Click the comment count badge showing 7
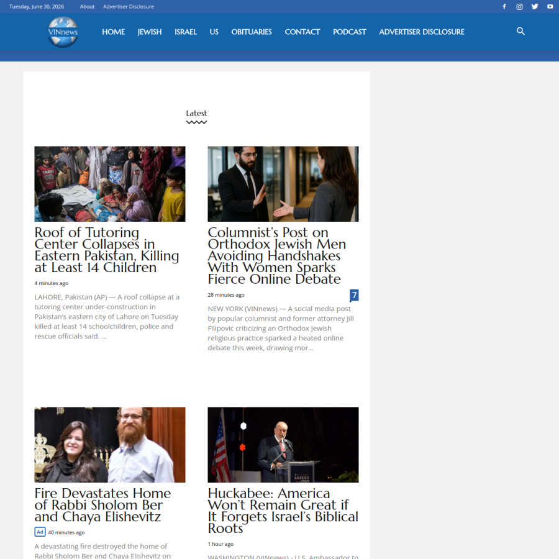Viewport: 559px width, 559px height. click(x=354, y=295)
